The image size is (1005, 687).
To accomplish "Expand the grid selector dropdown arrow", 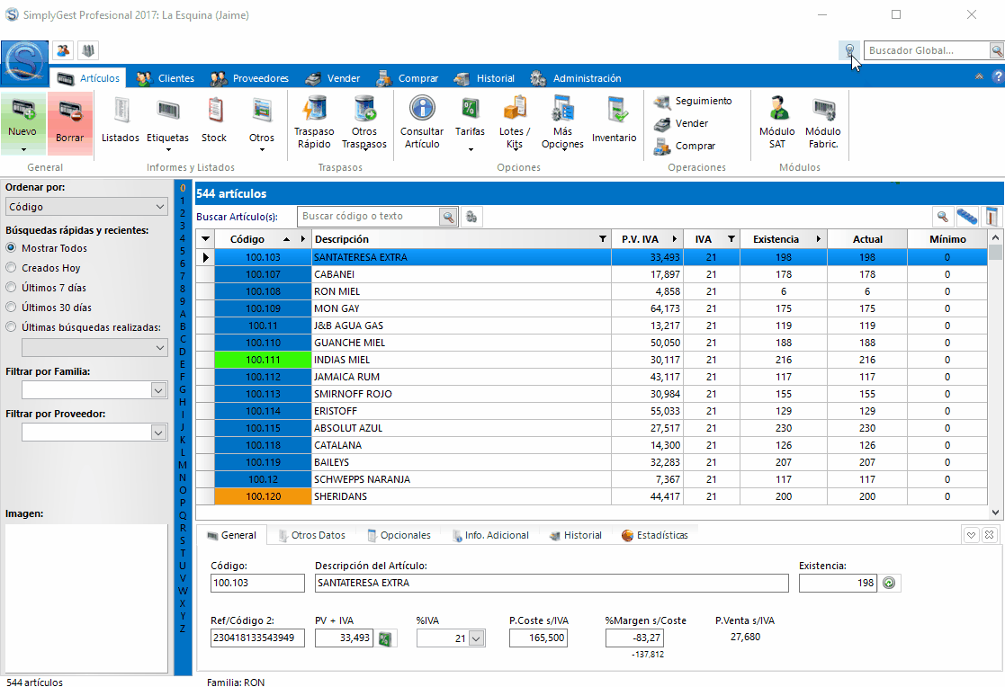I will point(206,239).
